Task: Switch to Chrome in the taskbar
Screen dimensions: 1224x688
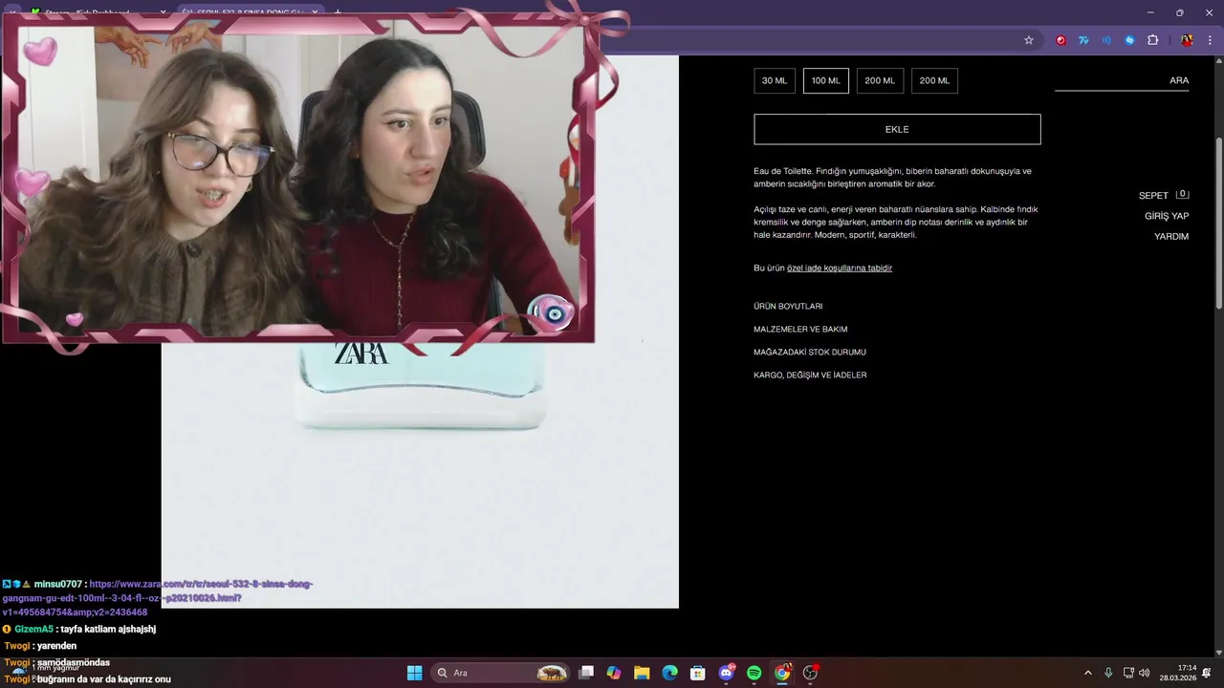Action: [x=782, y=673]
